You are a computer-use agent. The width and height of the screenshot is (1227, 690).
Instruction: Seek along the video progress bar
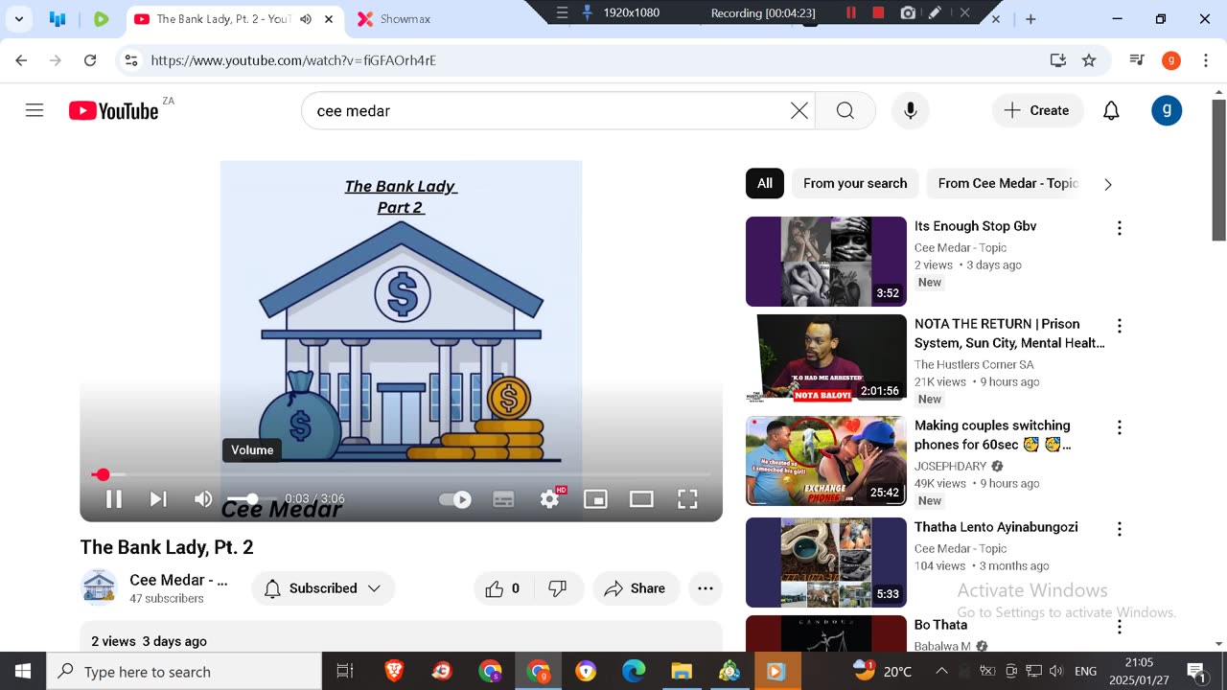coord(401,474)
